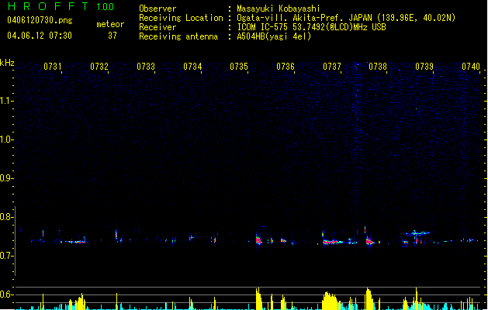
Task: Click the 0735 time marker
Action: (x=239, y=67)
